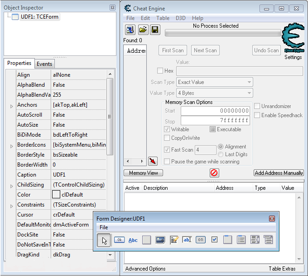The width and height of the screenshot is (308, 276).
Task: Enable the CopyOnWrite checkbox
Action: [167, 138]
